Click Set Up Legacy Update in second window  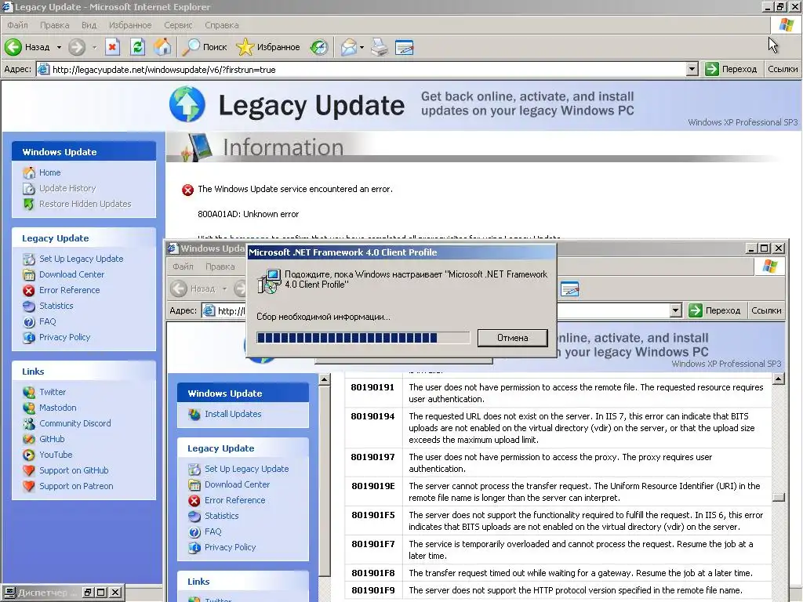click(247, 469)
